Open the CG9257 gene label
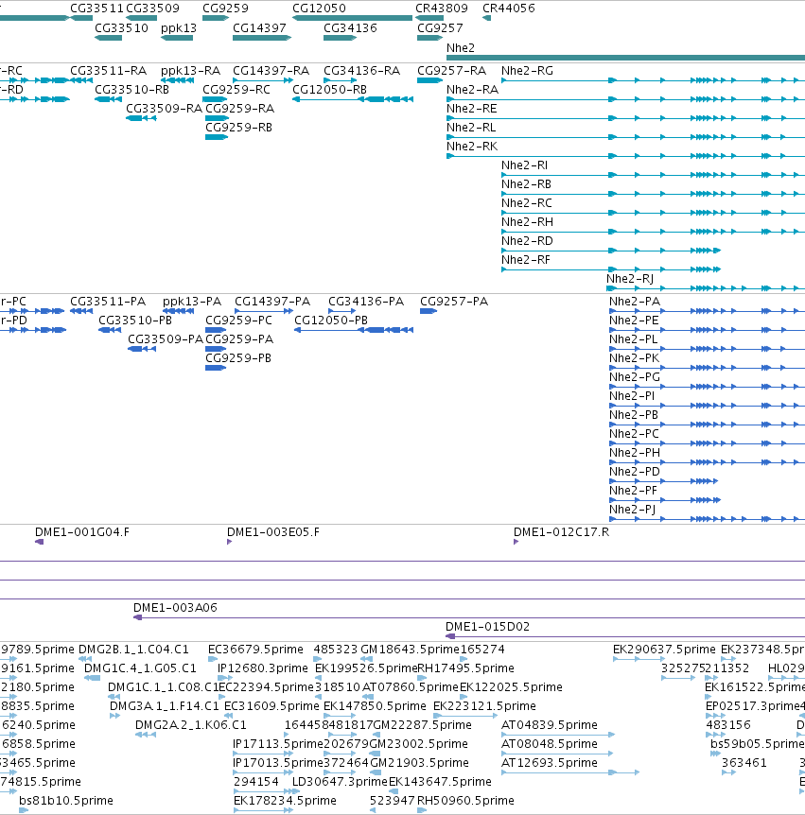This screenshot has width=805, height=815. click(x=440, y=28)
